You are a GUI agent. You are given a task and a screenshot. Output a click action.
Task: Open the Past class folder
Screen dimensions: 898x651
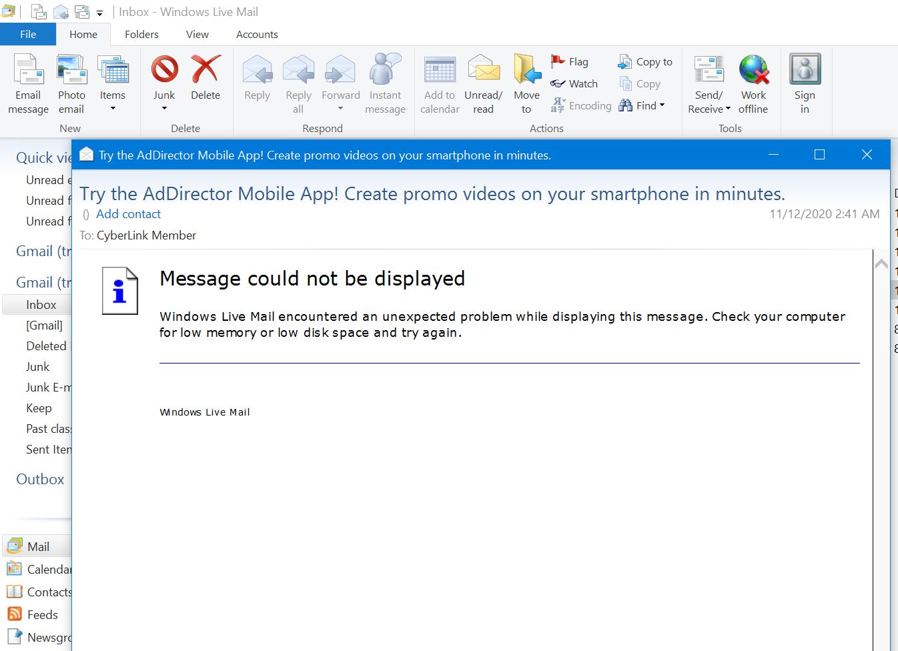point(48,429)
